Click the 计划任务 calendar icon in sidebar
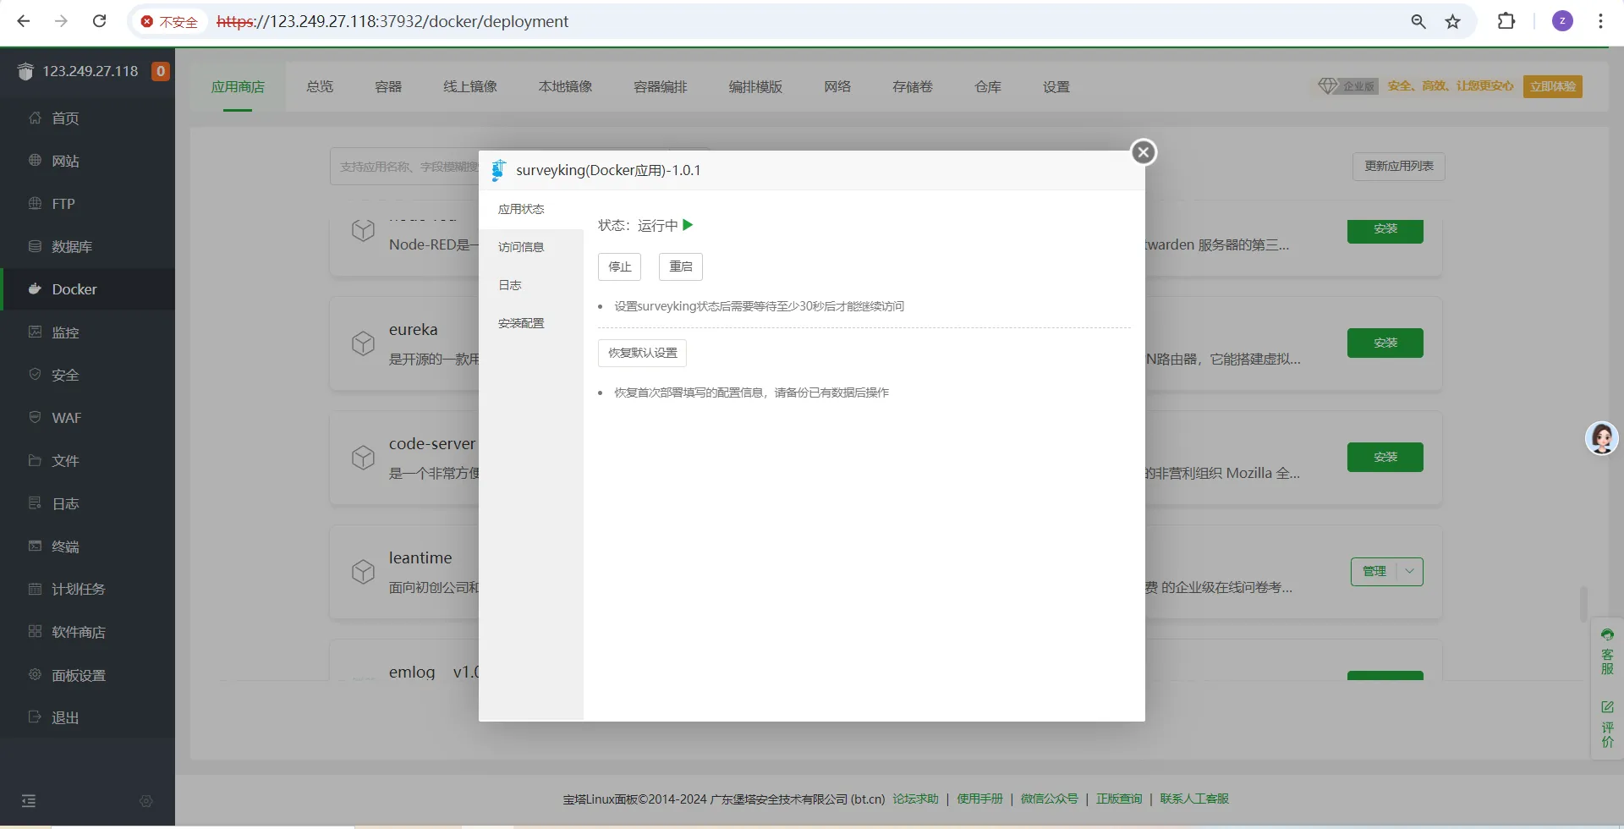1624x829 pixels. tap(35, 589)
